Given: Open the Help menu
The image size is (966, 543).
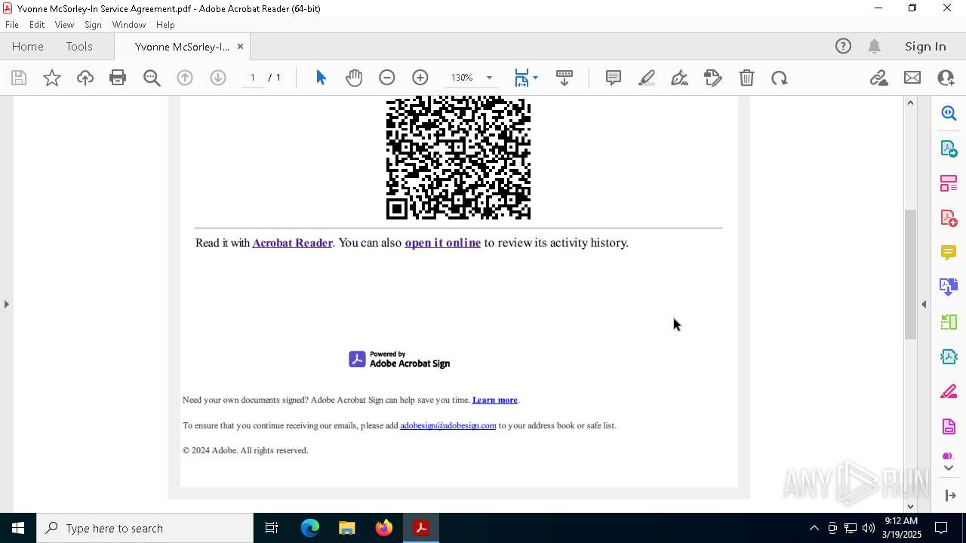Looking at the screenshot, I should point(165,25).
